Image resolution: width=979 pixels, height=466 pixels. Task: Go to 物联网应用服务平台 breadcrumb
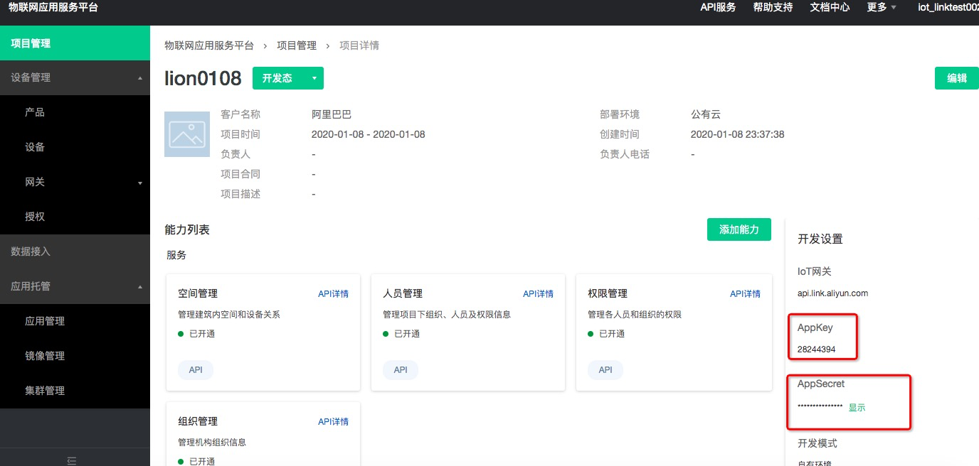point(209,45)
